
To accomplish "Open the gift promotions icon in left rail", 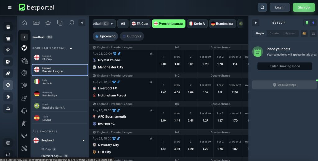I will (8, 27).
